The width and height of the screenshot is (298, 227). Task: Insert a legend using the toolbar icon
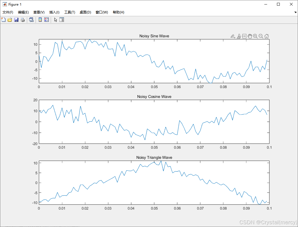click(47, 20)
